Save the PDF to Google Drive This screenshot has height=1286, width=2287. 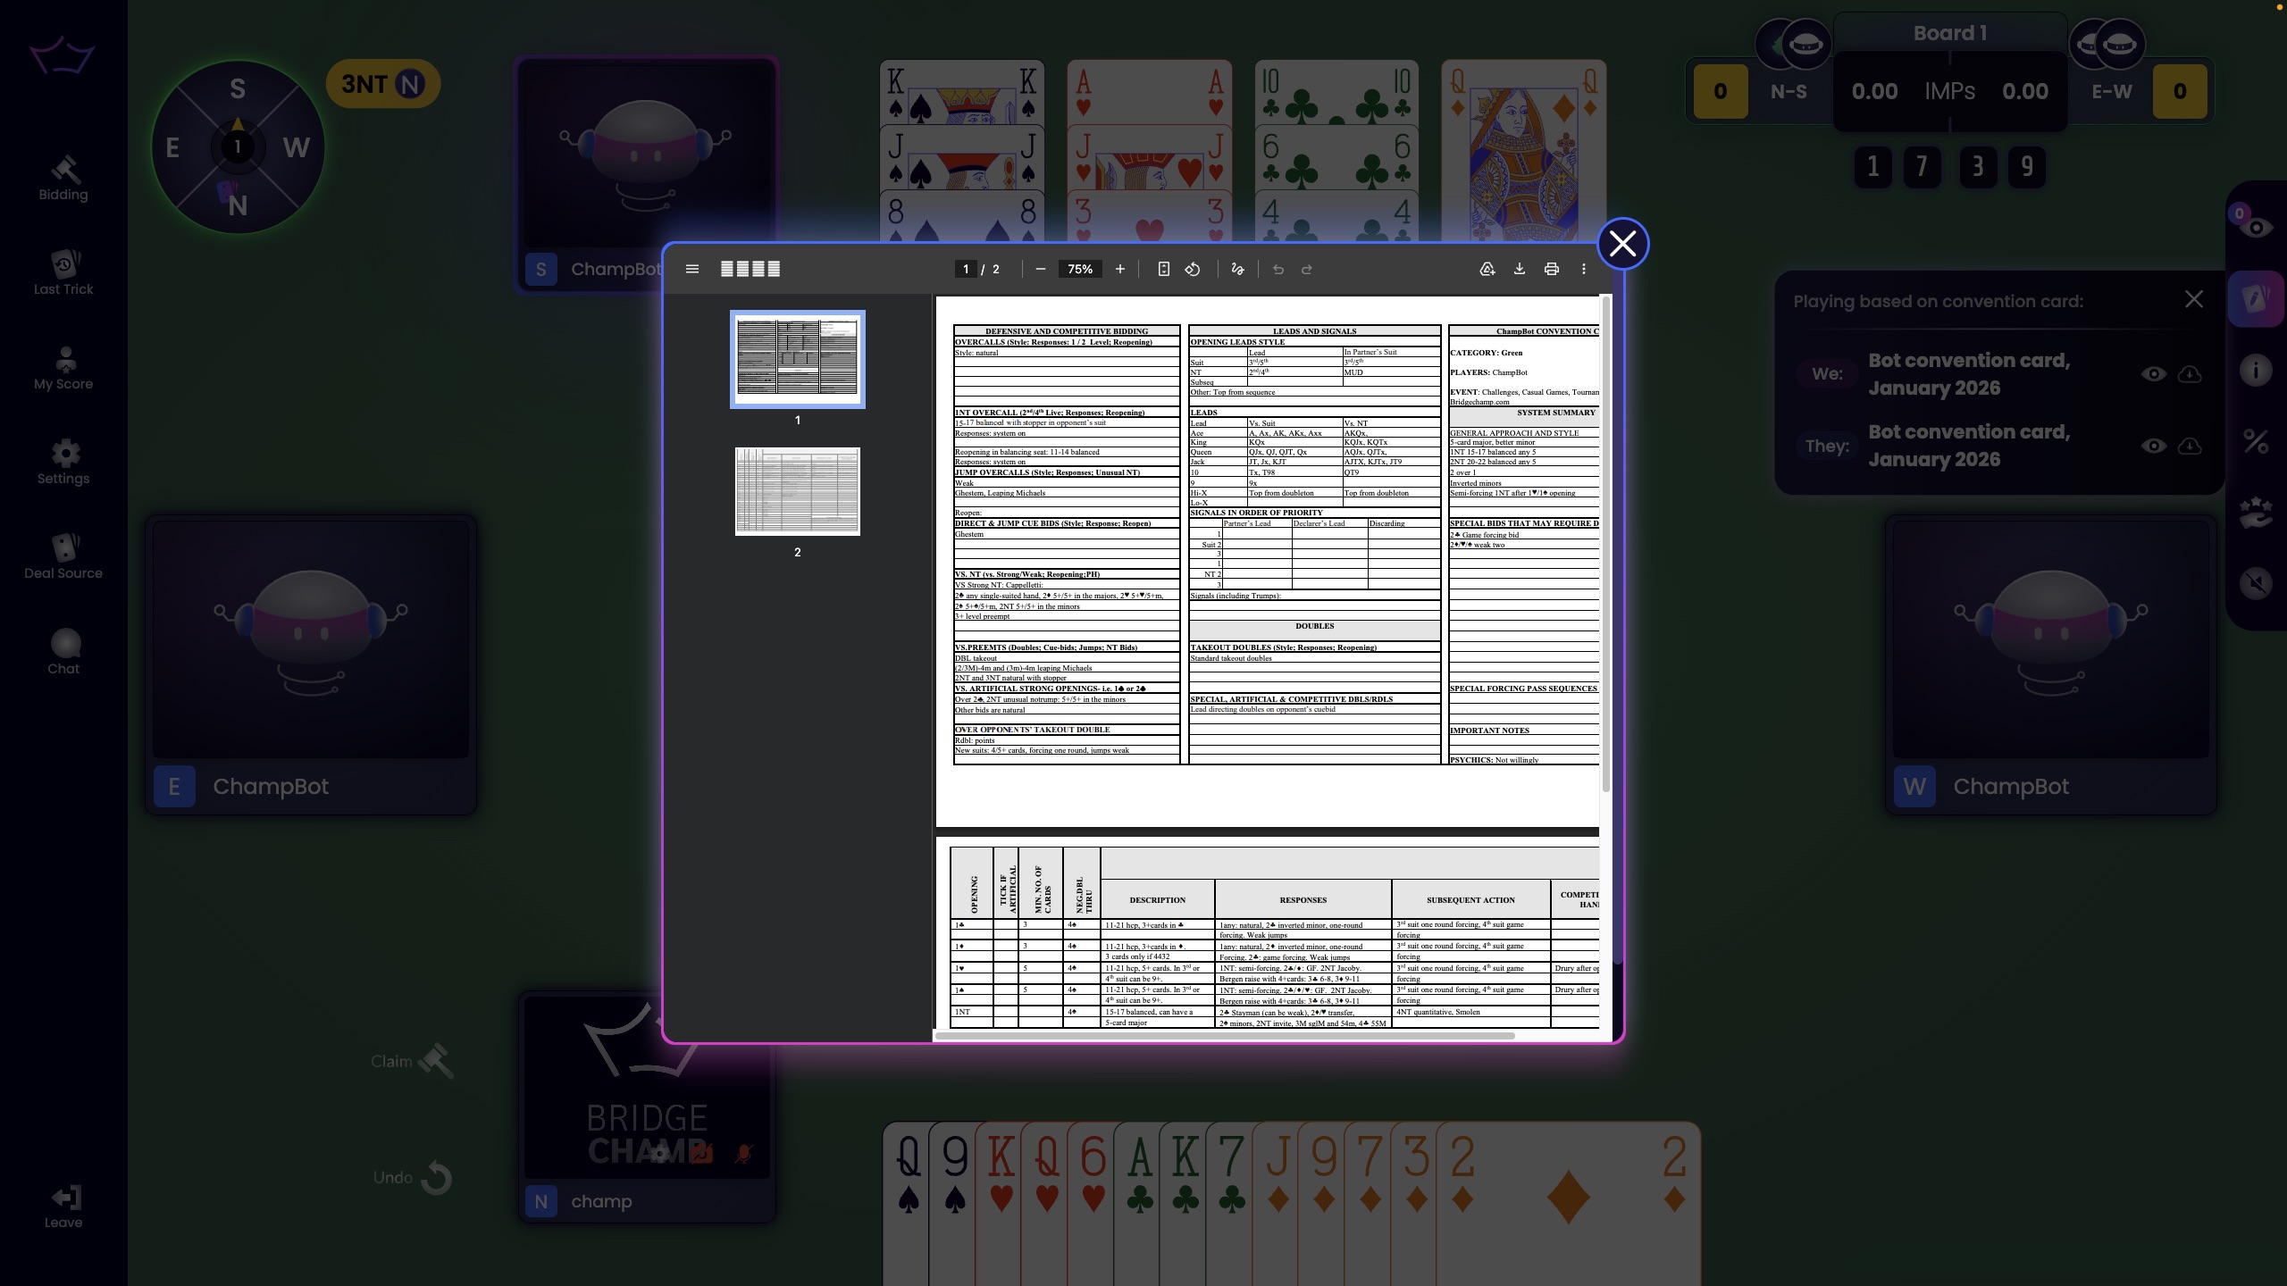[x=1487, y=268]
